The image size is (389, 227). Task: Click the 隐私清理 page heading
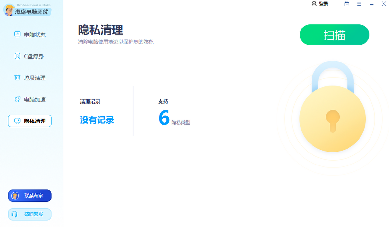100,30
